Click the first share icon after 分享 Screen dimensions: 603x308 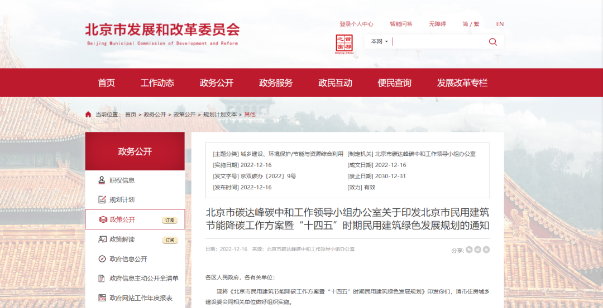point(469,250)
